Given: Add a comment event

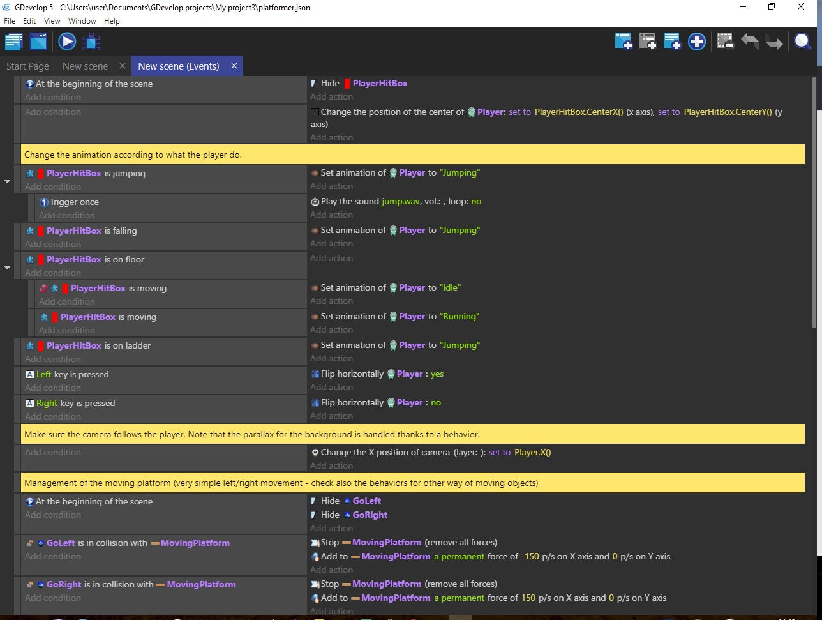Looking at the screenshot, I should coord(672,42).
